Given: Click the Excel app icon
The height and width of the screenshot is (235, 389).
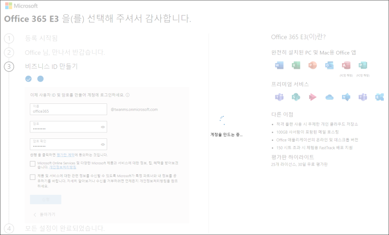Looking at the screenshot, I should point(296,66).
